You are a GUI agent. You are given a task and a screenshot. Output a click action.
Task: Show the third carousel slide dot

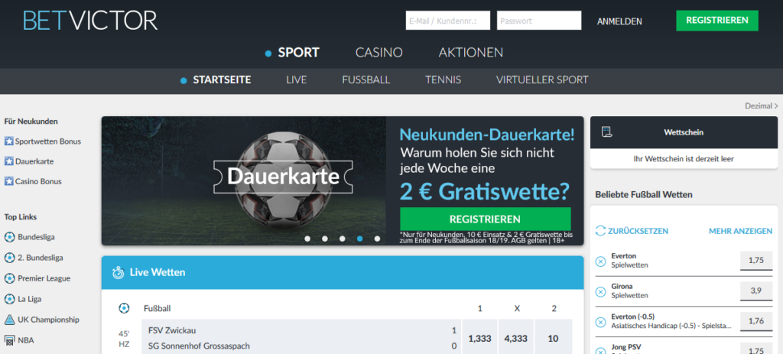tap(343, 239)
